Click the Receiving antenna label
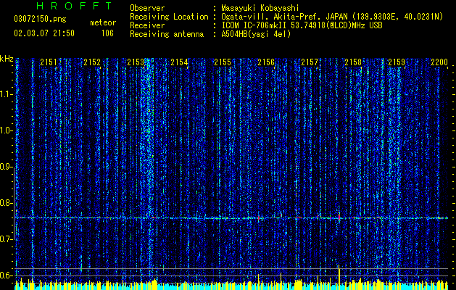 pyautogui.click(x=167, y=34)
